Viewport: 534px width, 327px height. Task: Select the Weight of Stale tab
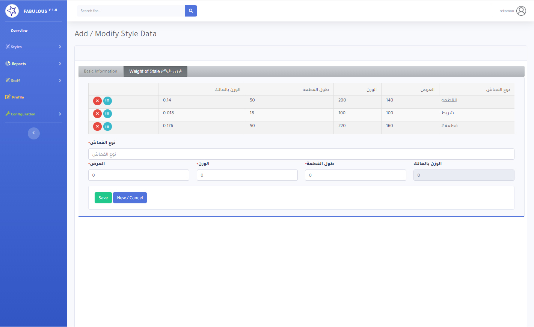pyautogui.click(x=155, y=71)
